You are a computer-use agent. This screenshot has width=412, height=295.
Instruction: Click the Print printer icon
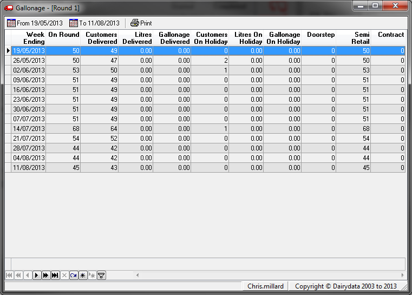[x=135, y=23]
